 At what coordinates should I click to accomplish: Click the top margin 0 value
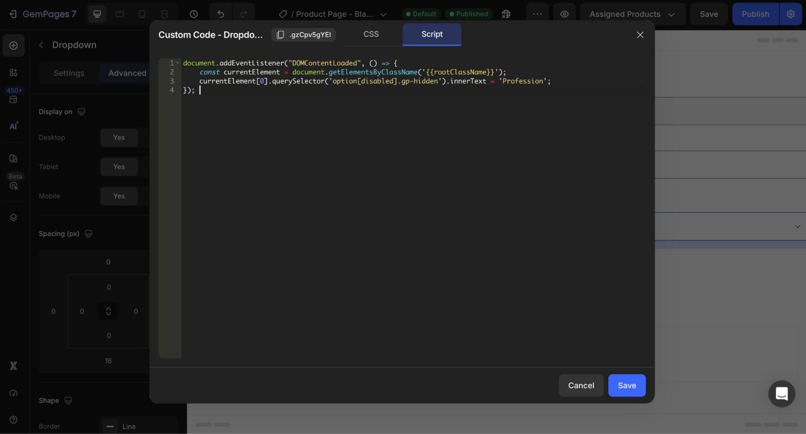[x=108, y=262]
